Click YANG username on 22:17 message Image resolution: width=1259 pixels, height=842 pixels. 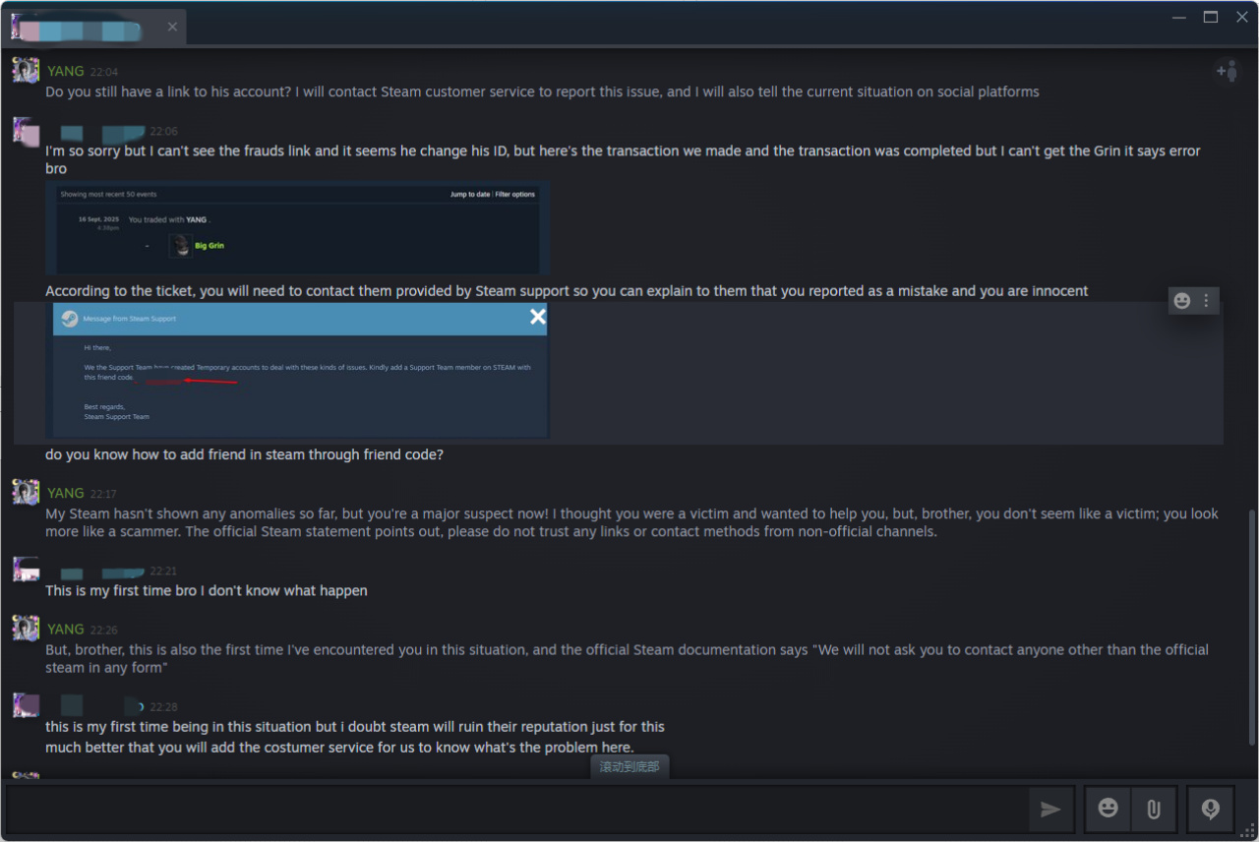point(66,493)
